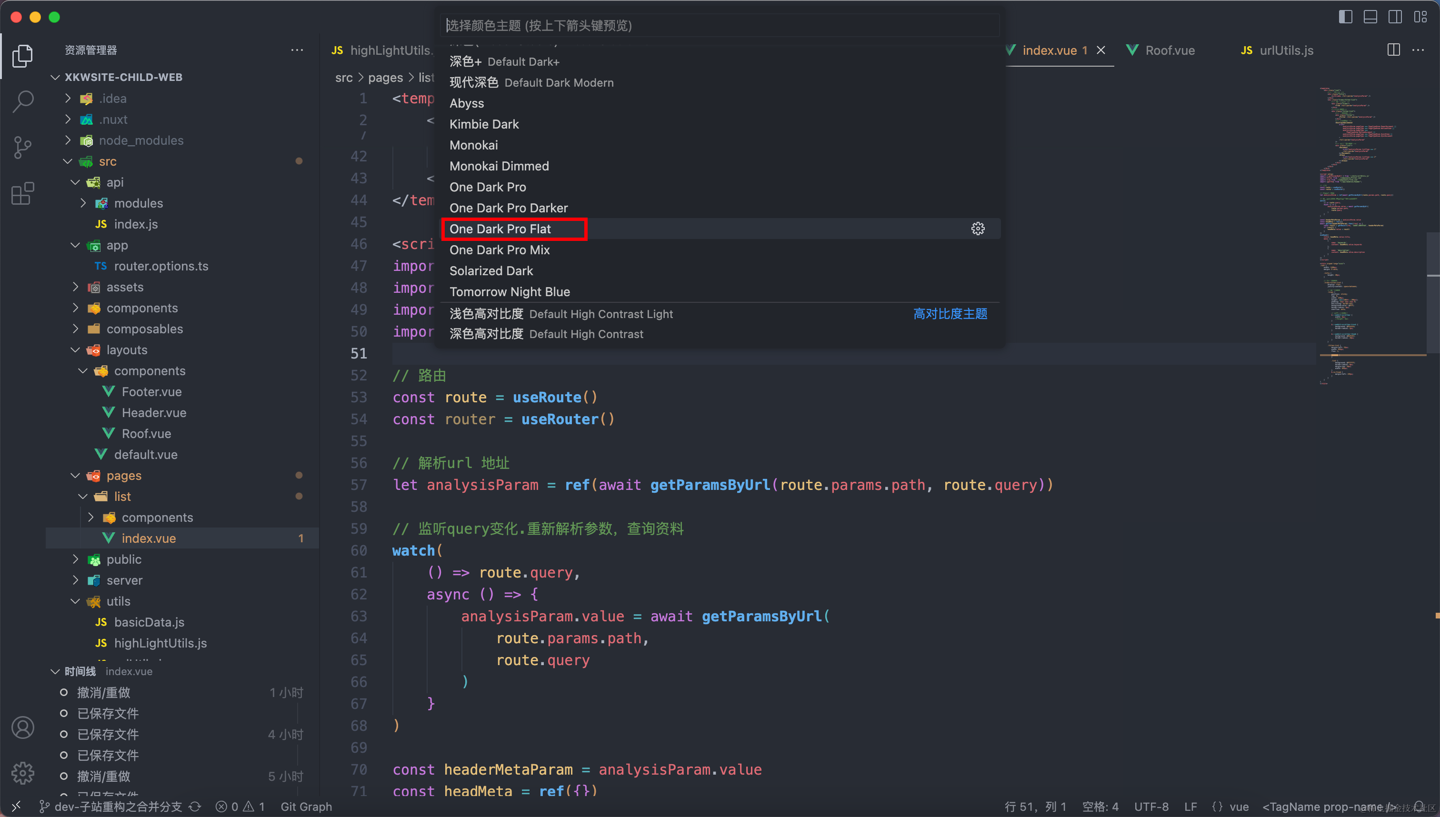
Task: Select the Default Dark Modern theme
Action: (x=721, y=82)
